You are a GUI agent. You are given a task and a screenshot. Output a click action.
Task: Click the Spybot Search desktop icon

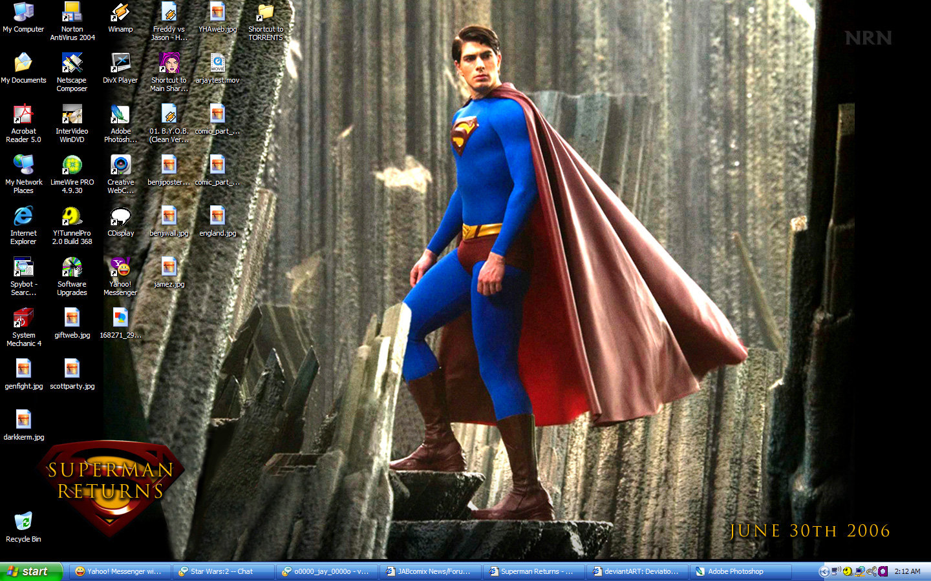click(23, 268)
